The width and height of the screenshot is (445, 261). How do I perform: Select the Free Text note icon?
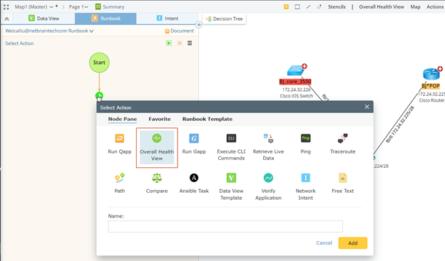coord(342,178)
